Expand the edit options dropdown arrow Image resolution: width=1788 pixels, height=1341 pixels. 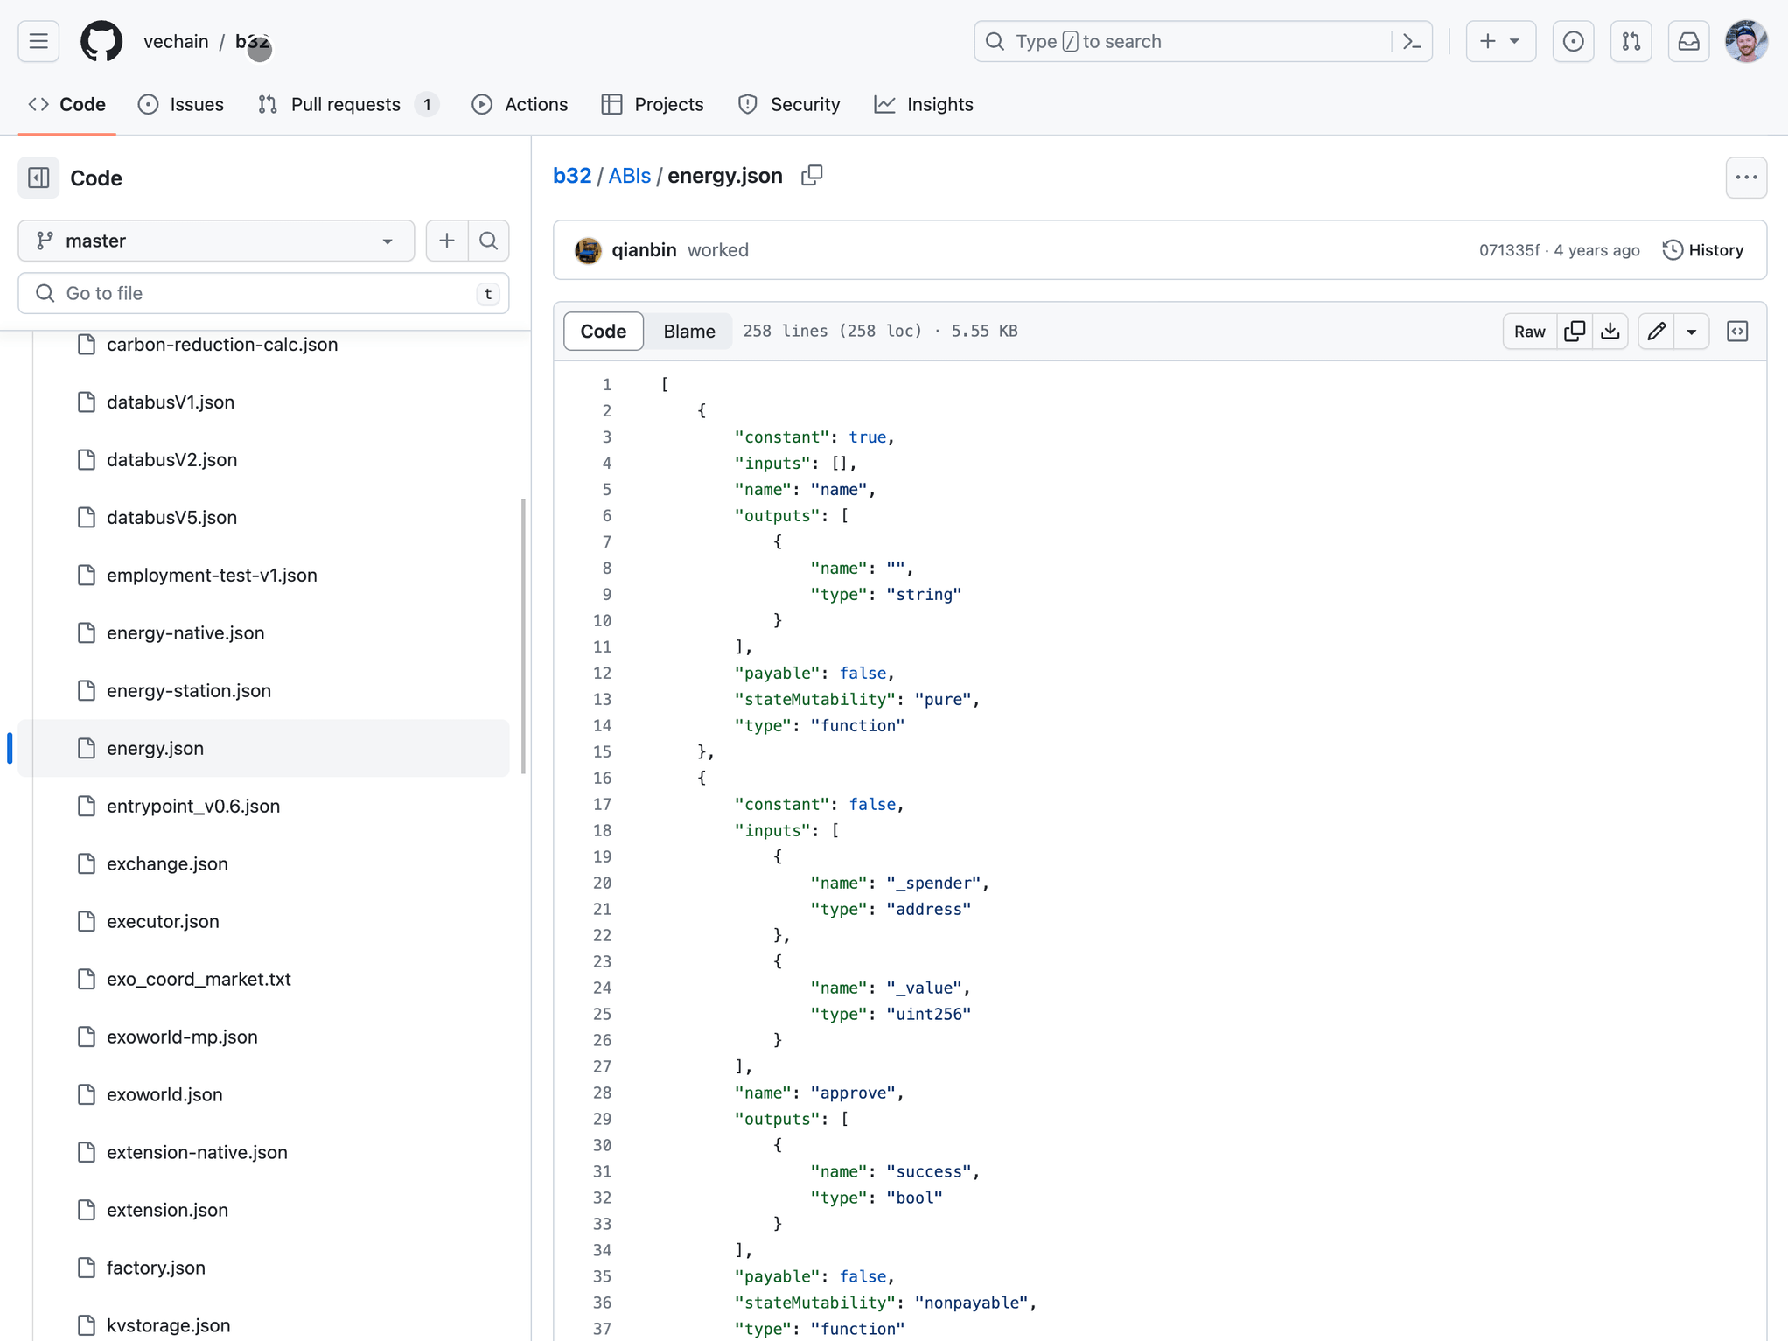tap(1692, 332)
